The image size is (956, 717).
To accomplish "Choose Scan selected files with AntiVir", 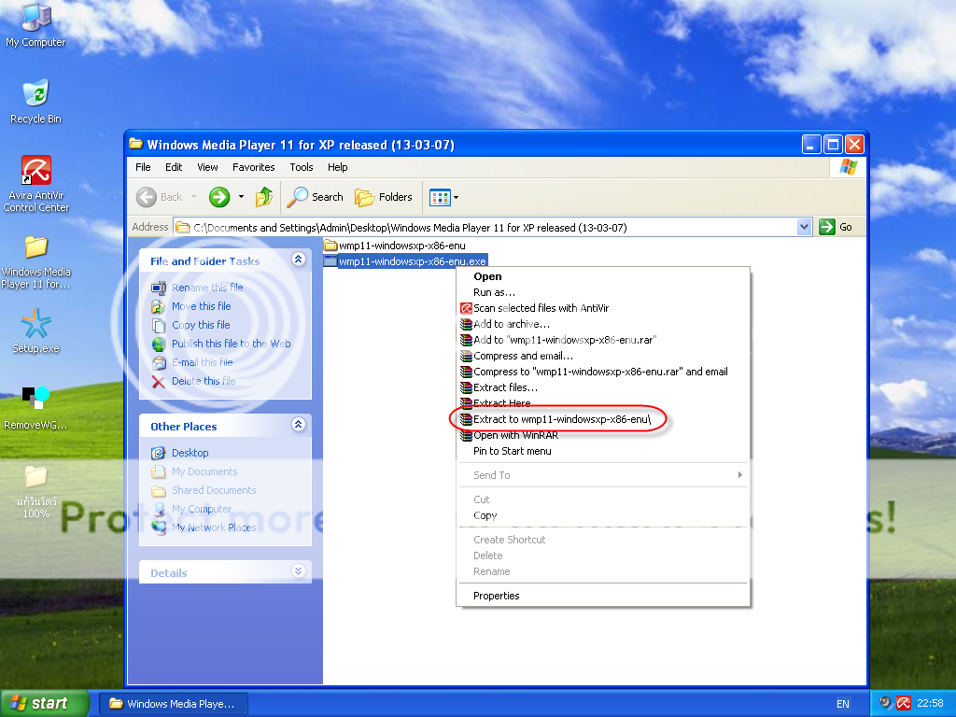I will 603,308.
